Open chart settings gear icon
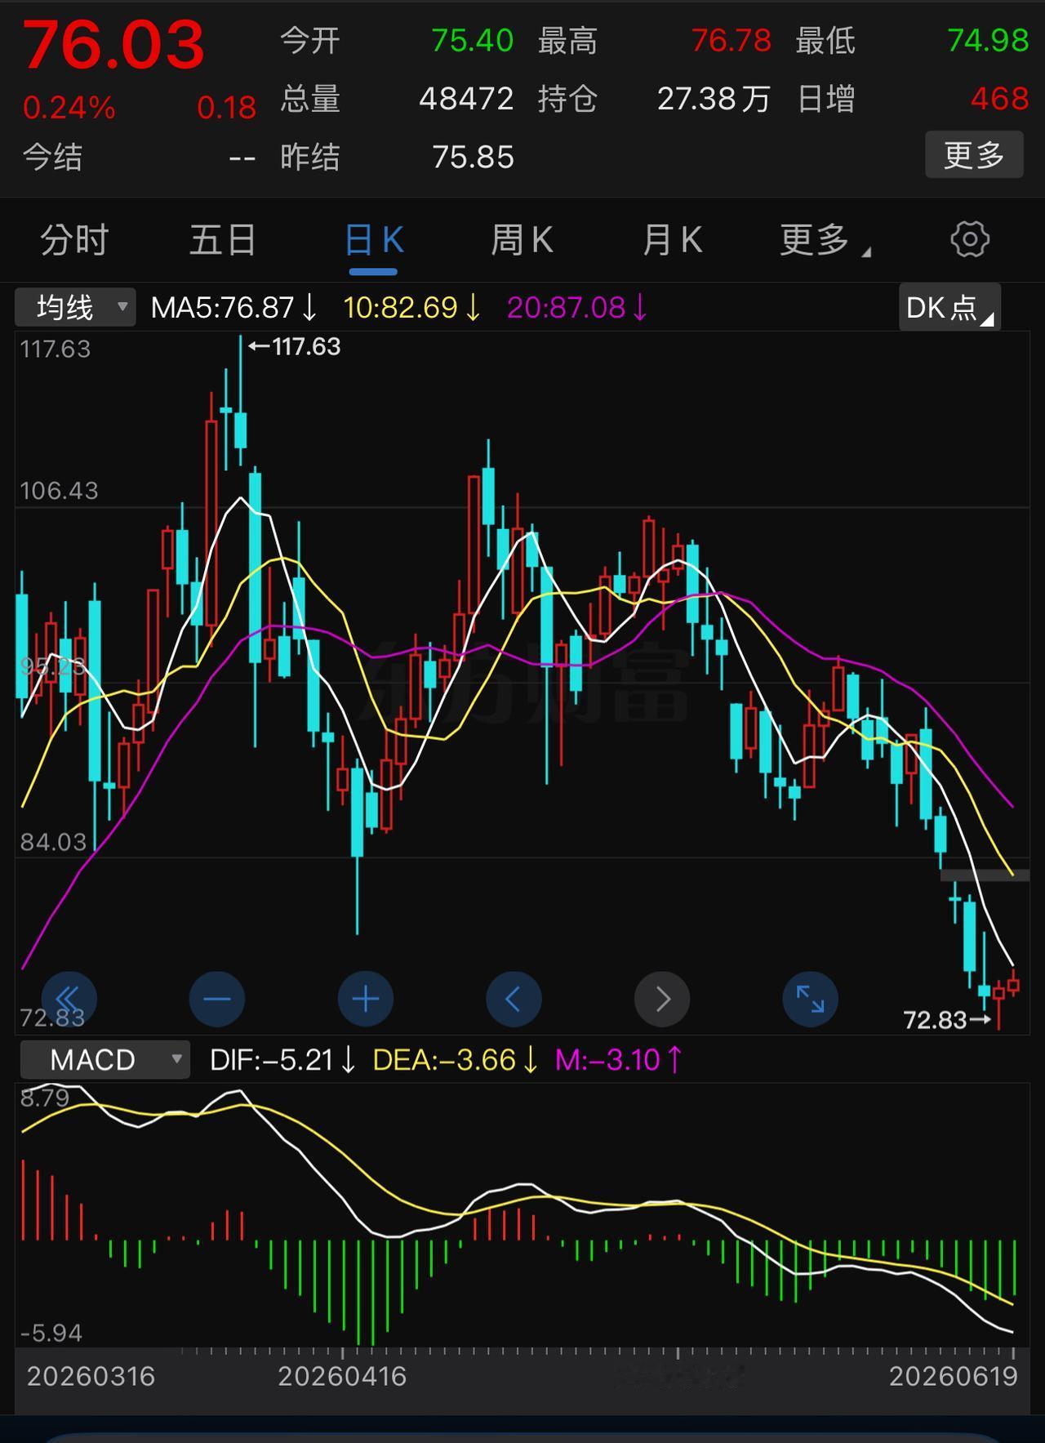Screen dimensions: 1045x1443 (970, 239)
